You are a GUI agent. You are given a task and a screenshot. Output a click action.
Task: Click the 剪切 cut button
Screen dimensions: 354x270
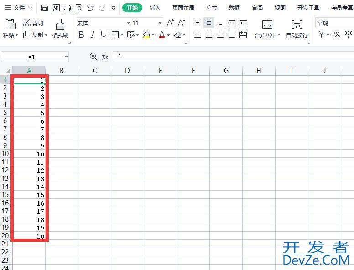[33, 23]
